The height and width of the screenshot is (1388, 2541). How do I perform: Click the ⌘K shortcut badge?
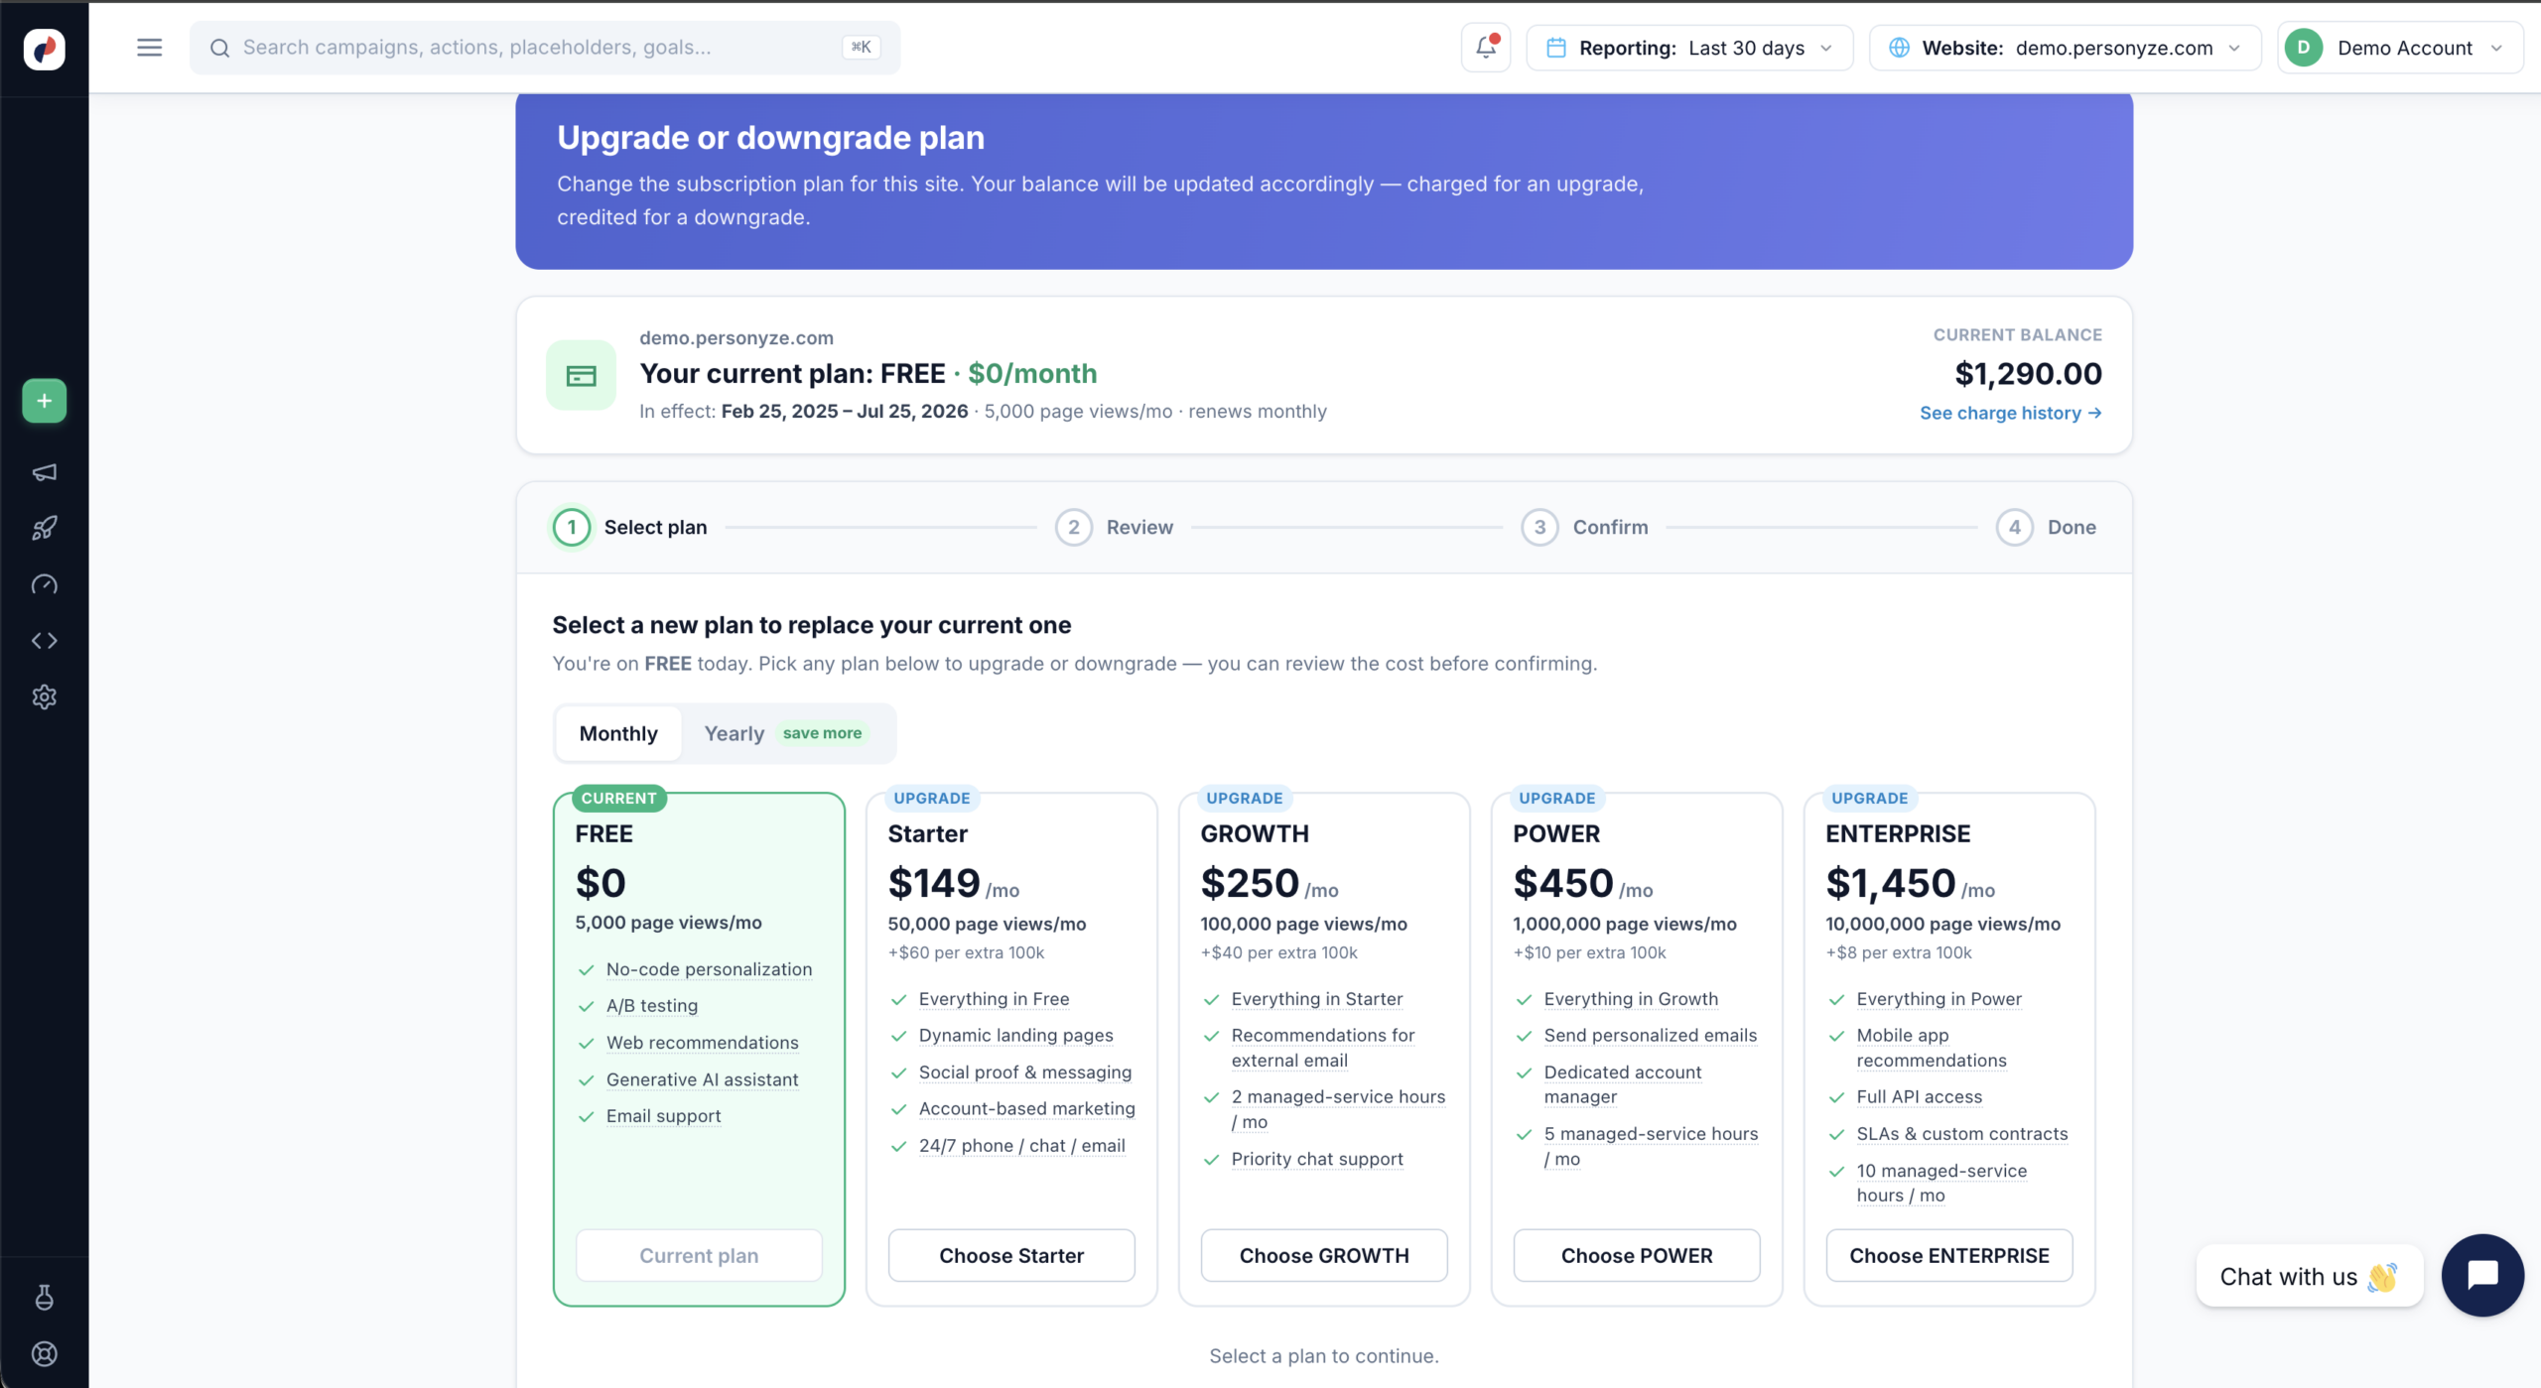click(x=861, y=48)
